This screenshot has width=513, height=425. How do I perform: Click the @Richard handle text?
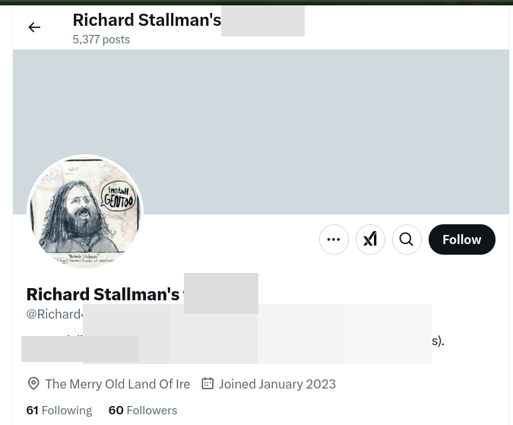tap(55, 314)
